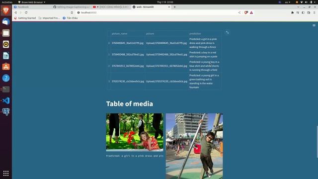
Task: Close the web · Streamlit tab
Action: click(169, 7)
